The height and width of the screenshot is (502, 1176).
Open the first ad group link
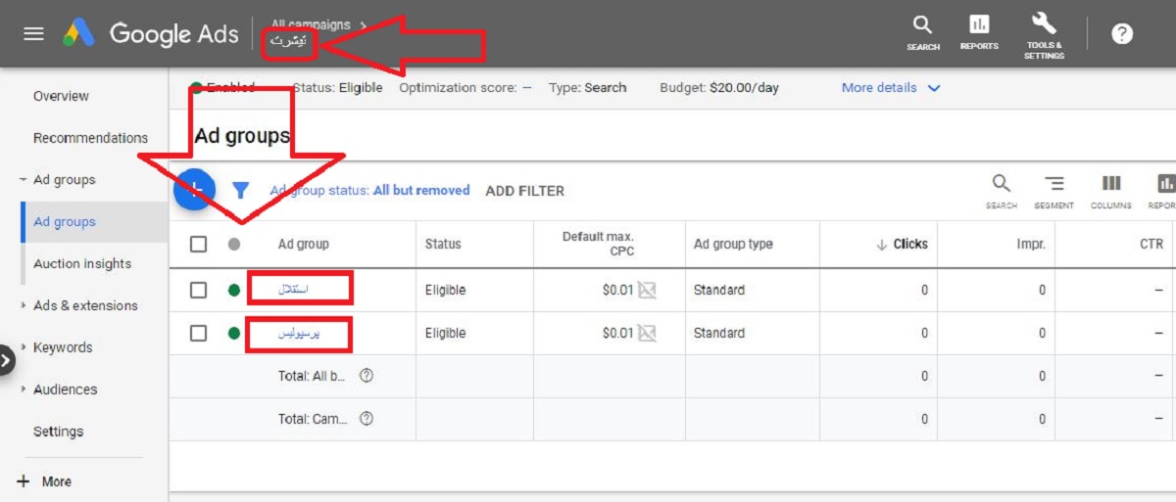(x=295, y=290)
